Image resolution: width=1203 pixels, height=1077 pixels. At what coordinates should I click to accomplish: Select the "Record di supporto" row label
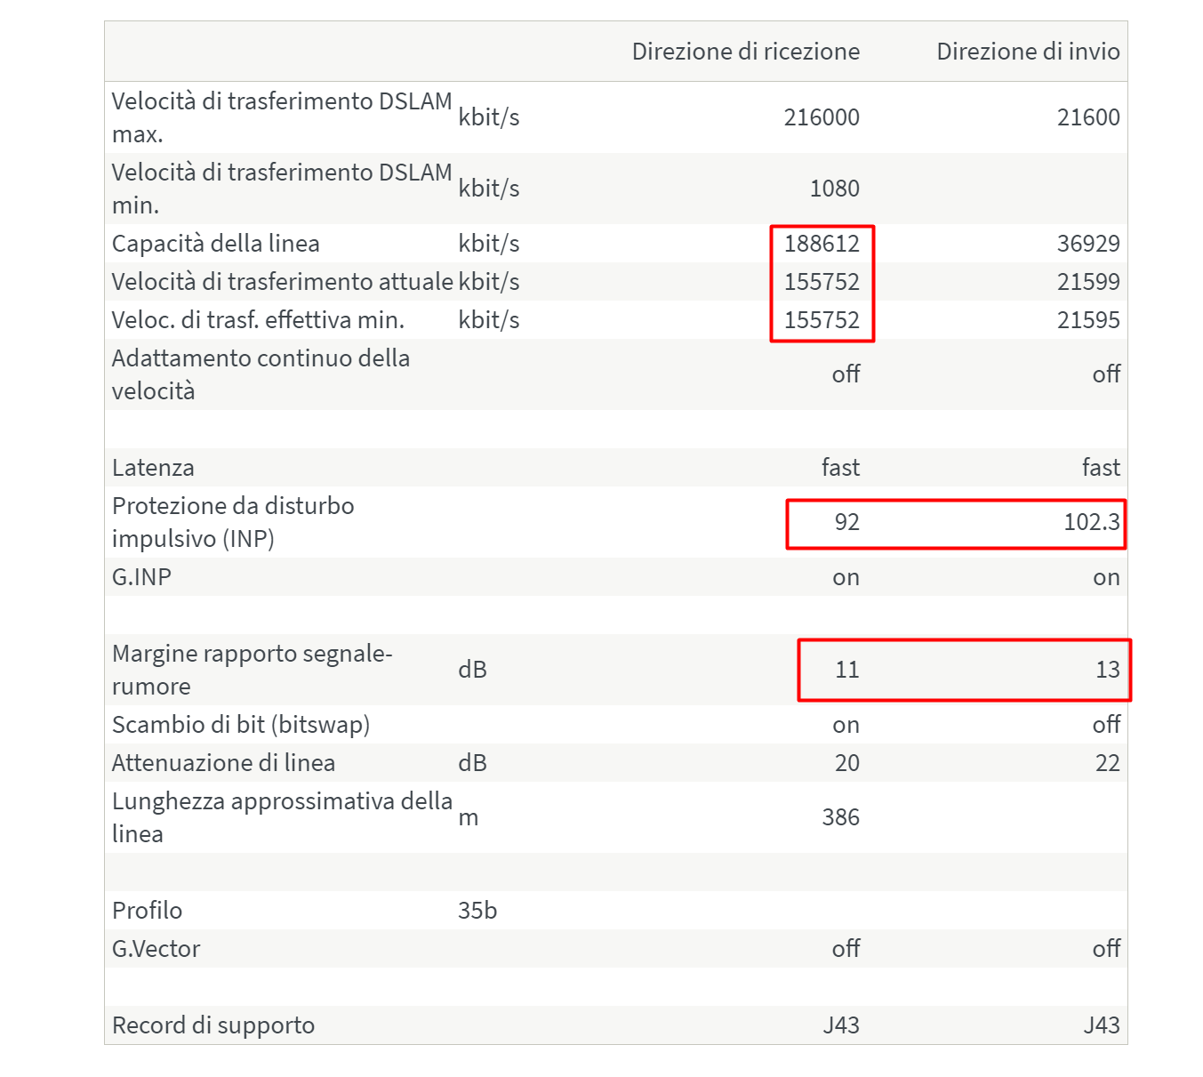point(213,1025)
